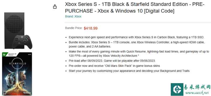Click the Chinese site name watermark text

click(197, 87)
